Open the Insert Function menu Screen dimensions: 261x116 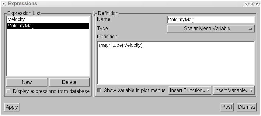pyautogui.click(x=190, y=90)
